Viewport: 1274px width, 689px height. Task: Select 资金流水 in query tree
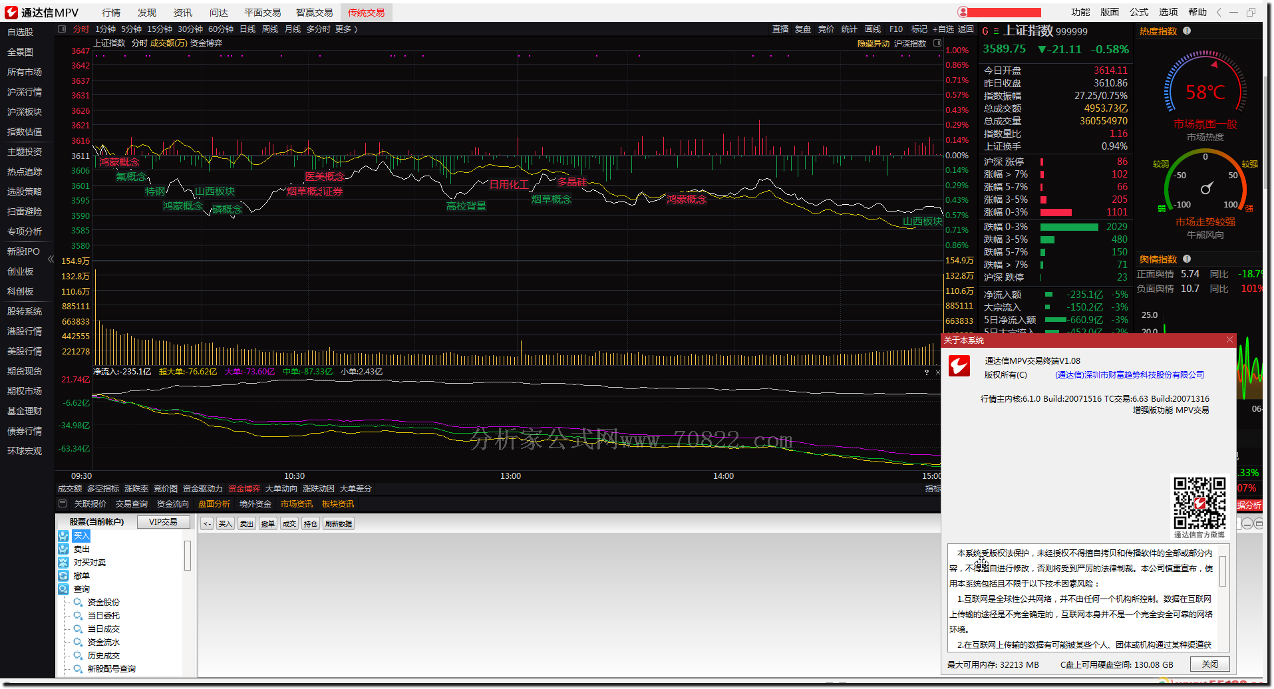(x=104, y=642)
